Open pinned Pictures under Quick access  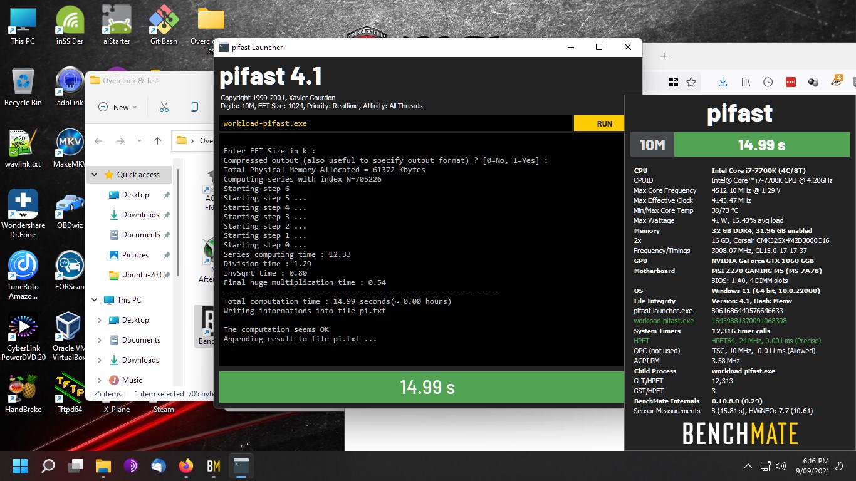click(x=135, y=255)
